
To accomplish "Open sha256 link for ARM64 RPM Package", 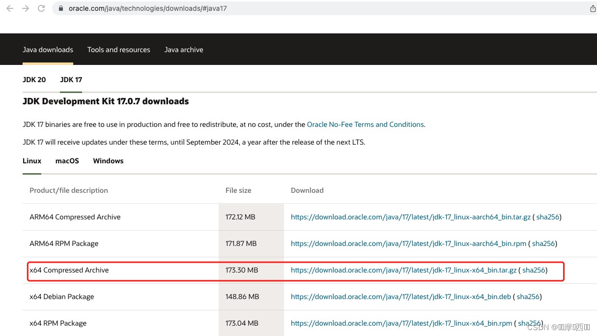I will coord(543,244).
